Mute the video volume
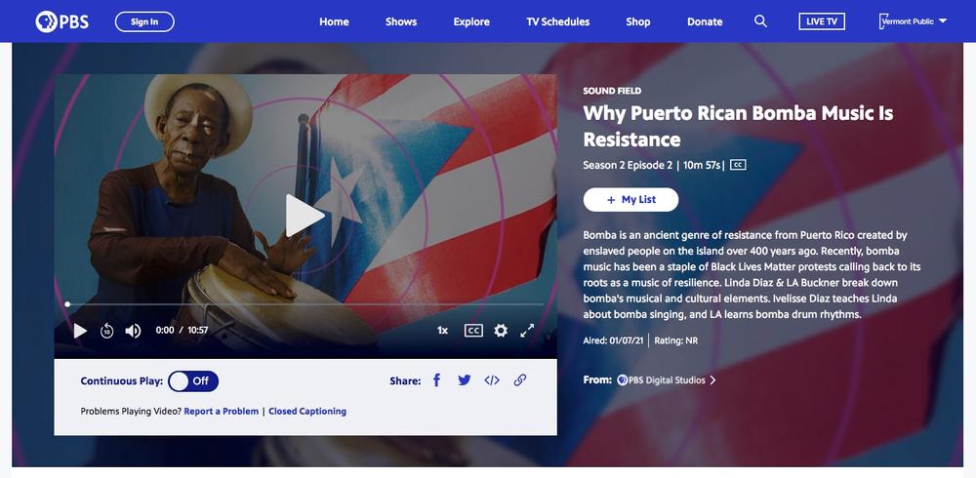 coord(133,331)
